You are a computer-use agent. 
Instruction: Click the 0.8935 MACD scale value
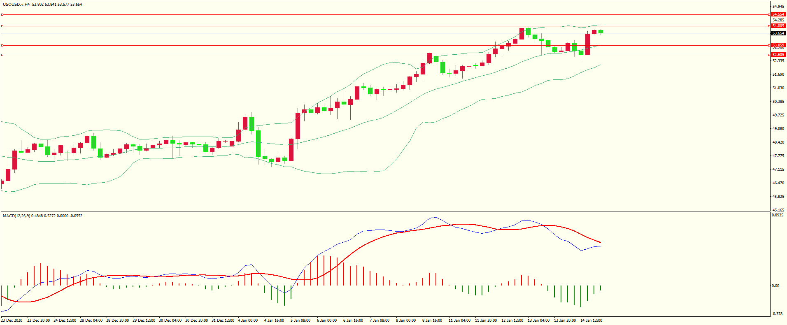(x=778, y=215)
